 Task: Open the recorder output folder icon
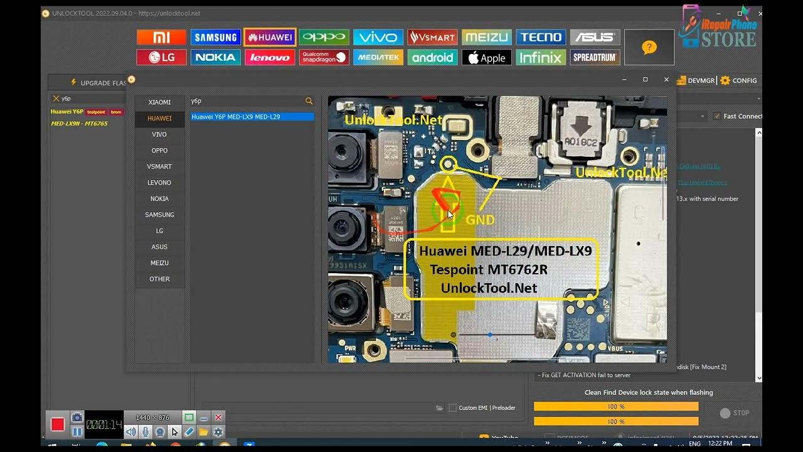(203, 432)
